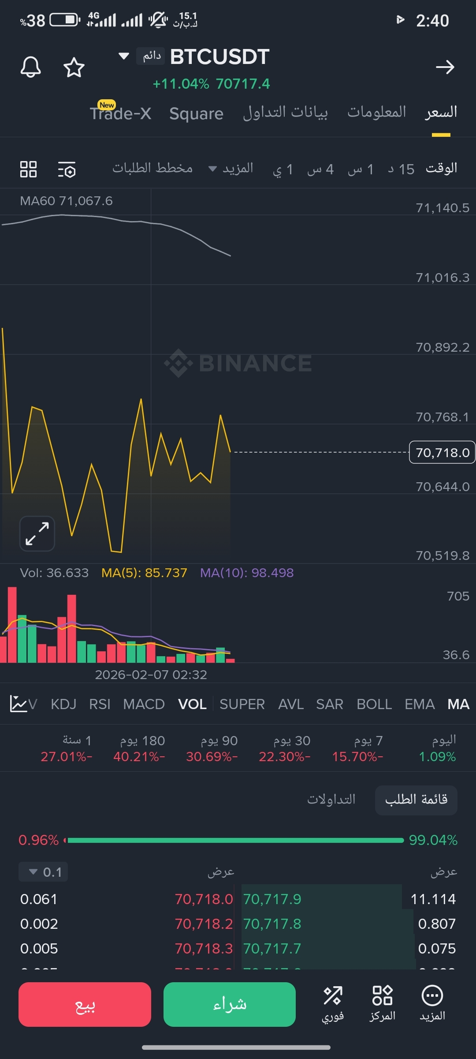Open بيانات التداول trading data tab
Image resolution: width=476 pixels, height=1059 pixels.
coord(286,112)
